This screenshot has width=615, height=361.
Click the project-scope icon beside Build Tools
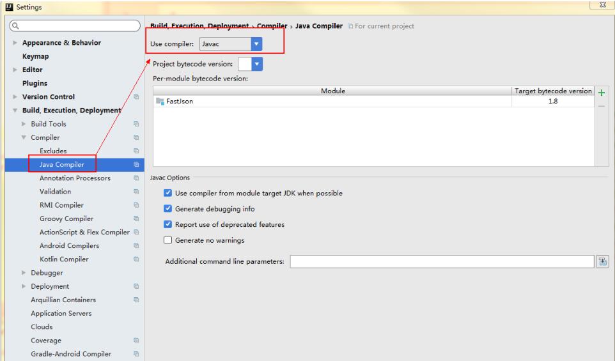click(136, 124)
